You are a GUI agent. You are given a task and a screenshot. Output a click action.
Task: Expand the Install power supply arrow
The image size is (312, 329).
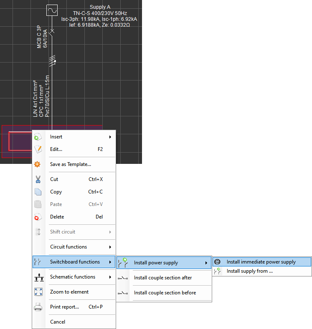point(206,263)
